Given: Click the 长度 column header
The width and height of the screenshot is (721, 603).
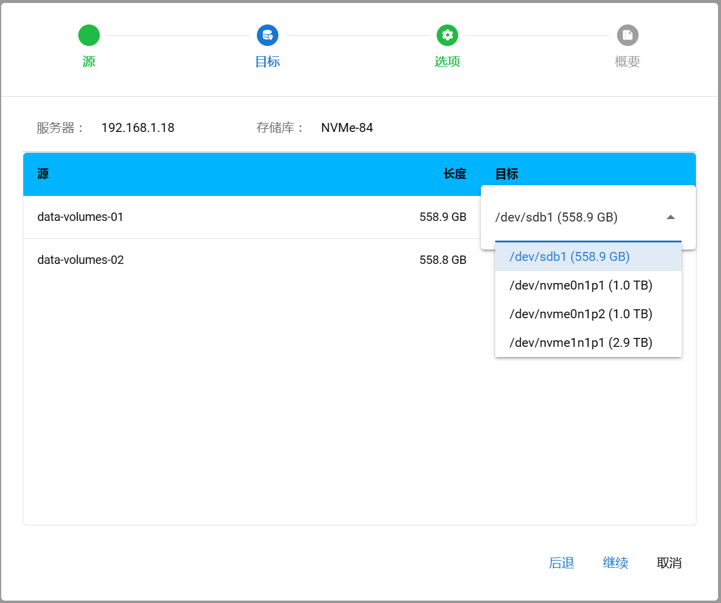Looking at the screenshot, I should point(455,174).
